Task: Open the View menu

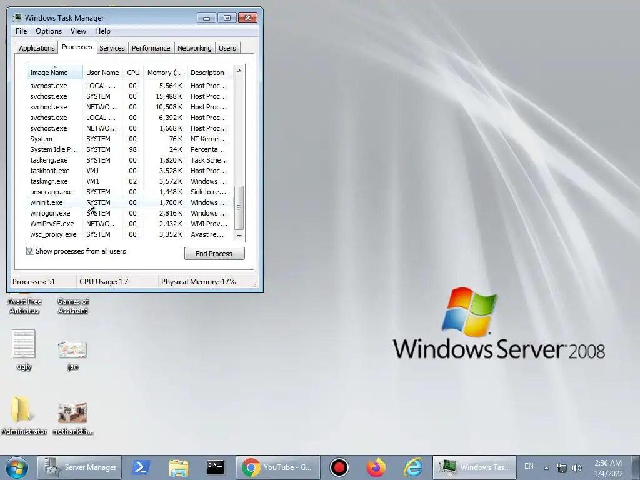Action: click(78, 31)
